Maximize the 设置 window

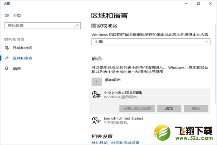coord(199,4)
